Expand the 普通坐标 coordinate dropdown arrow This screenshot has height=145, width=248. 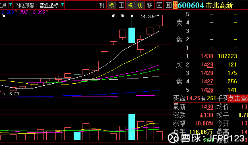pyautogui.click(x=62, y=5)
